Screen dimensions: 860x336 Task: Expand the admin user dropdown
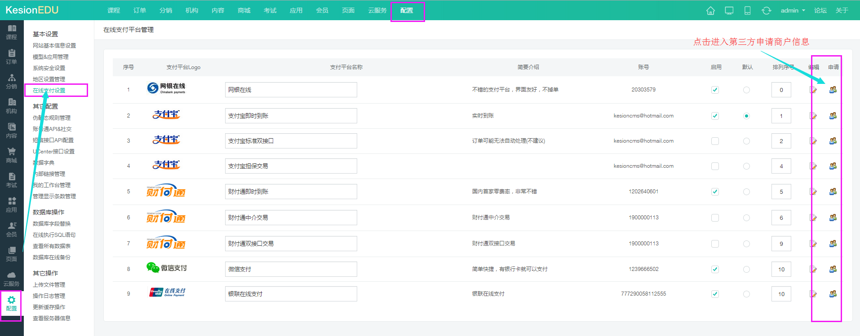(x=793, y=10)
